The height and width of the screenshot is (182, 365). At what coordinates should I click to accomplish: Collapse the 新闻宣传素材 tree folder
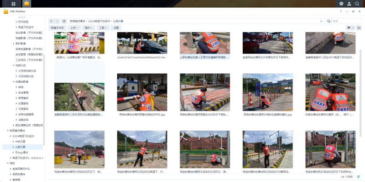click(x=9, y=131)
